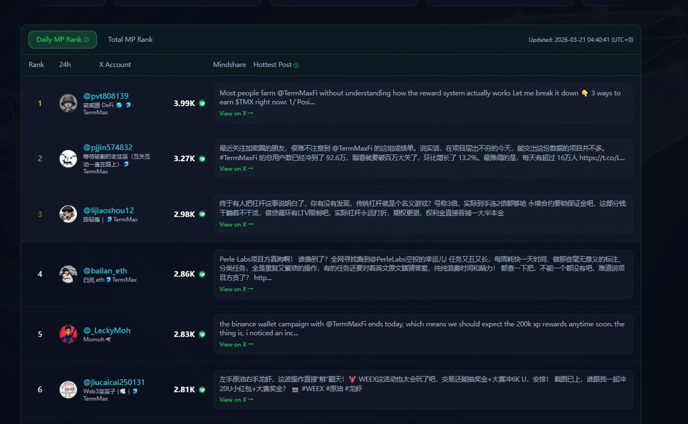Open avatar of @jiucaicai250131
688x424 pixels.
pyautogui.click(x=68, y=390)
